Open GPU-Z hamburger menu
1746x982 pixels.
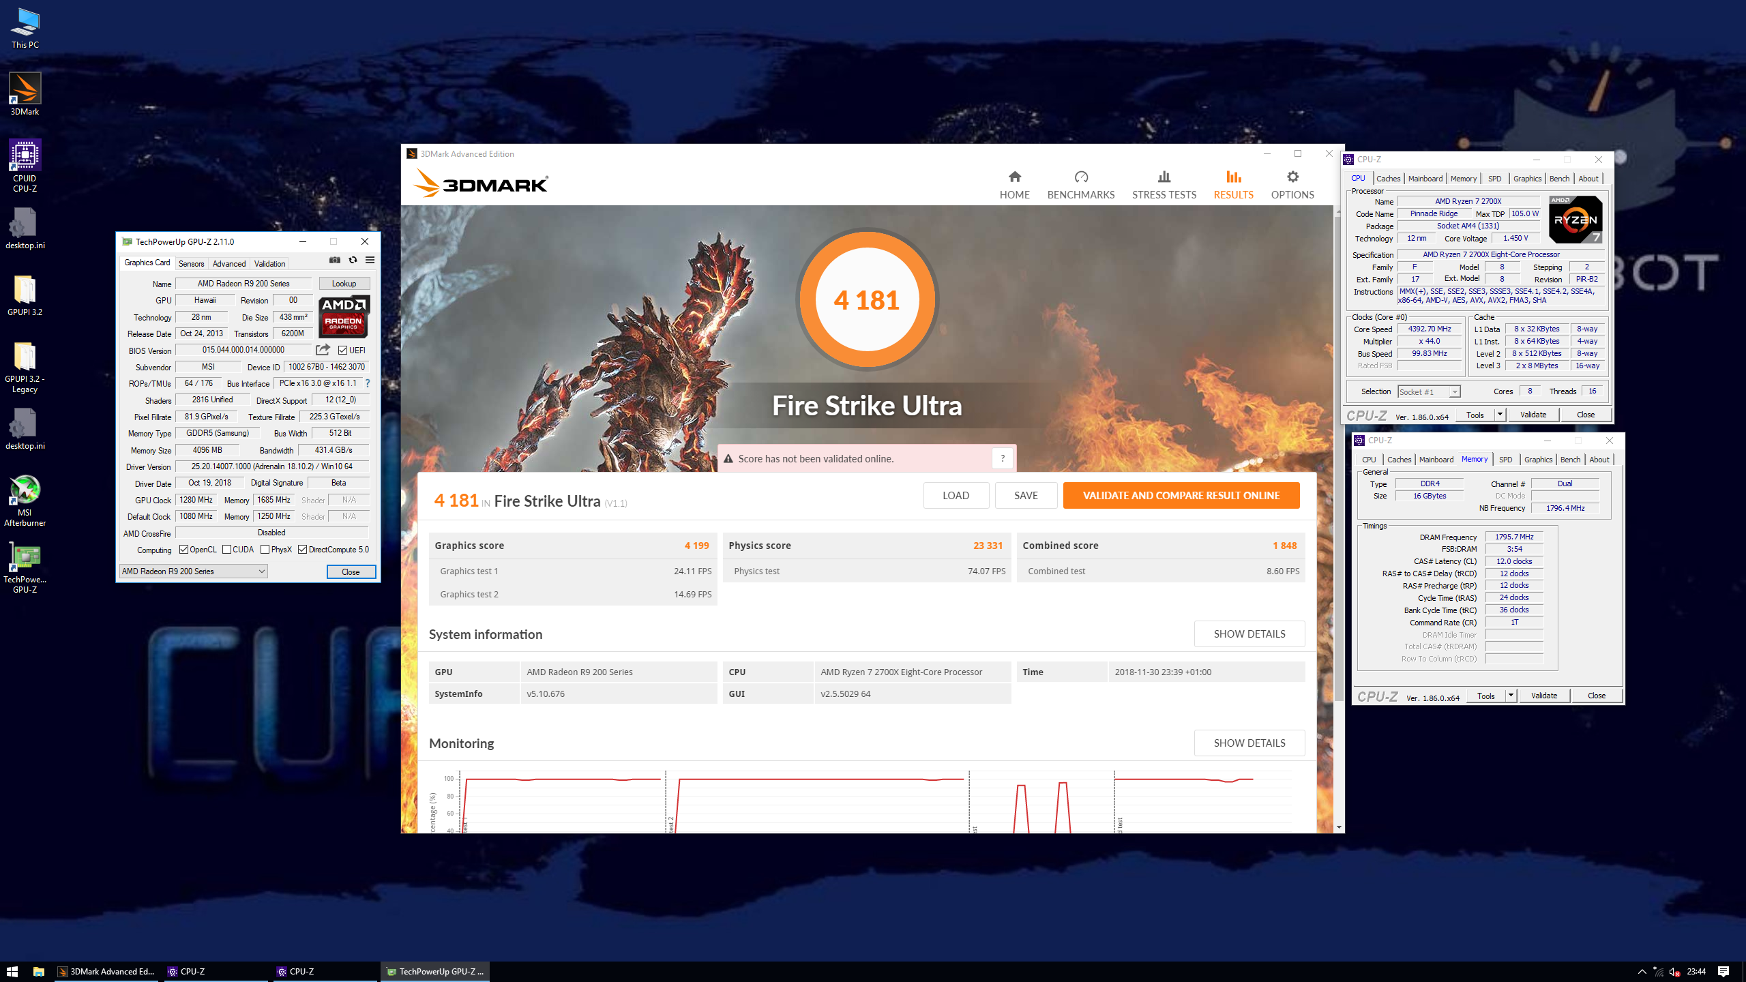(x=370, y=260)
